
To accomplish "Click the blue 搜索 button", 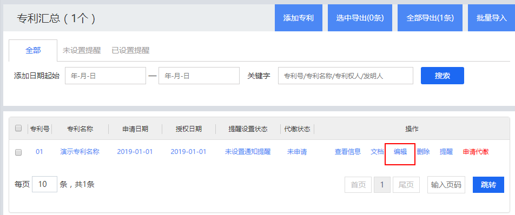I will coord(443,76).
